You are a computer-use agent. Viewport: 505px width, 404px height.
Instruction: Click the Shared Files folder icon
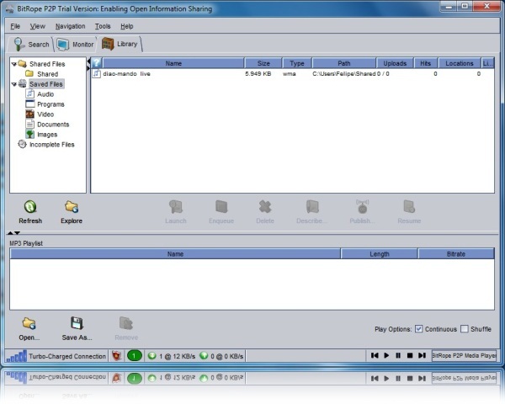(22, 63)
